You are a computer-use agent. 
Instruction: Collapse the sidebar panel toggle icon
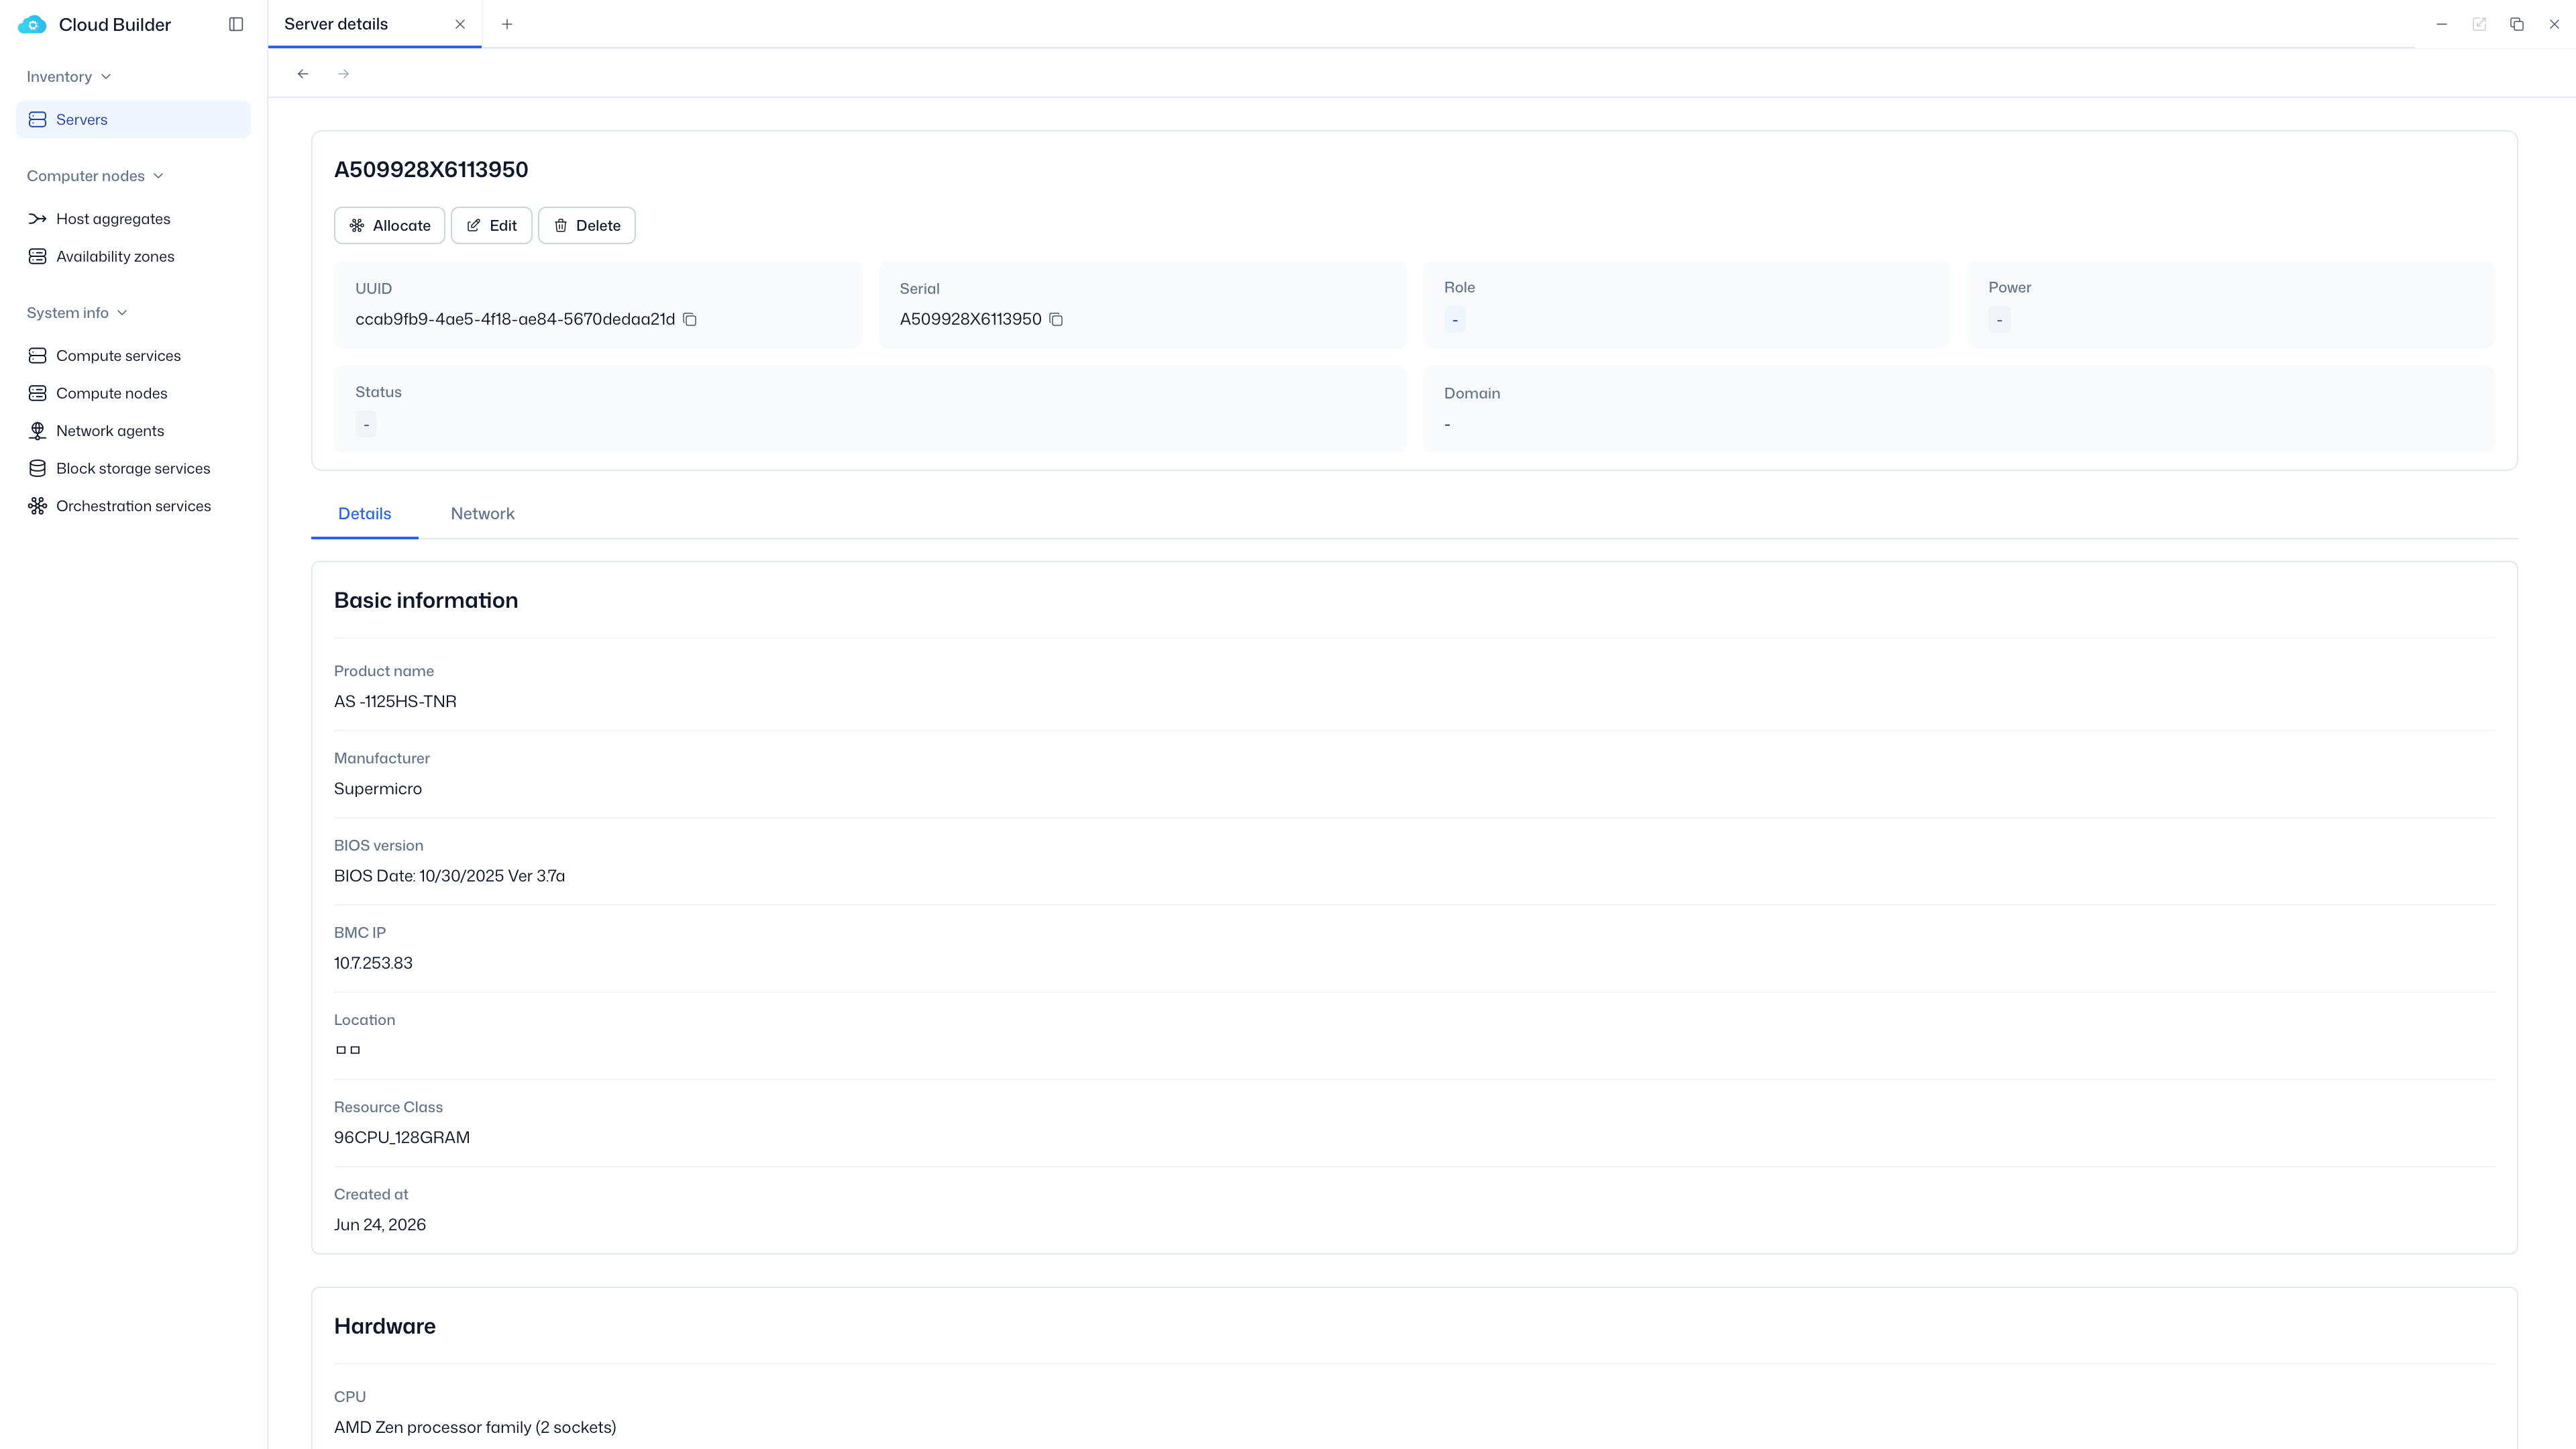236,24
